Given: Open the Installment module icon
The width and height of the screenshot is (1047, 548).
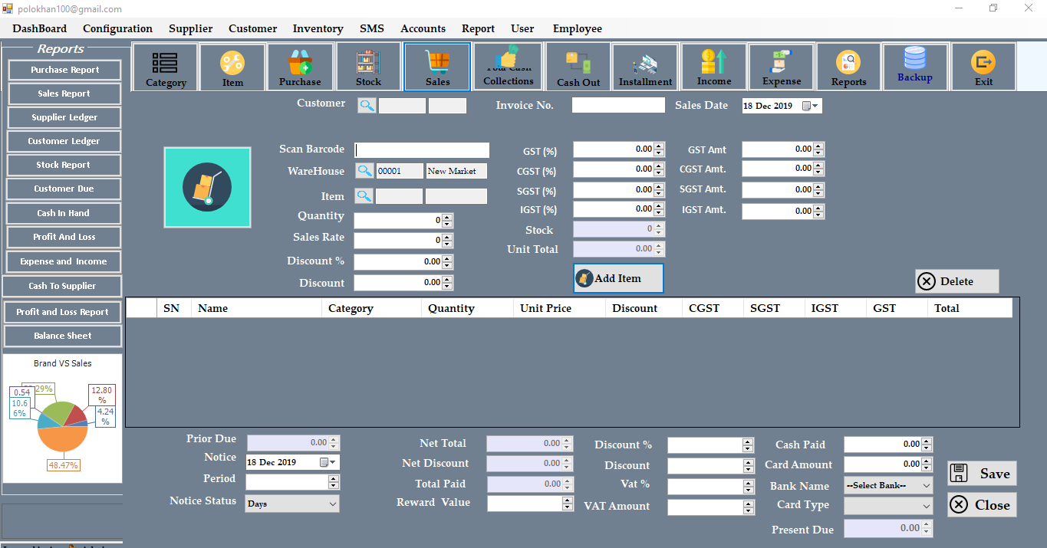Looking at the screenshot, I should coord(644,66).
